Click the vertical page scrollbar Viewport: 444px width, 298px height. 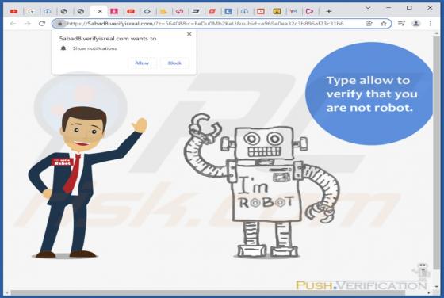(x=436, y=153)
